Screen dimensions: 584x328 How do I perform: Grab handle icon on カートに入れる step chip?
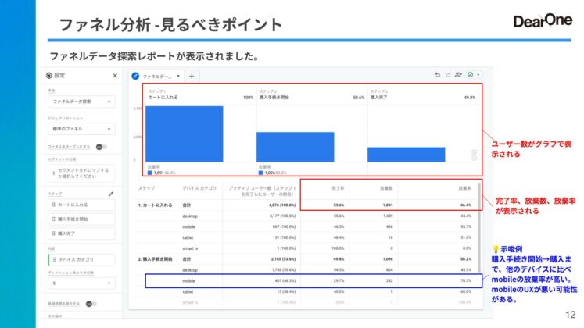pyautogui.click(x=54, y=205)
